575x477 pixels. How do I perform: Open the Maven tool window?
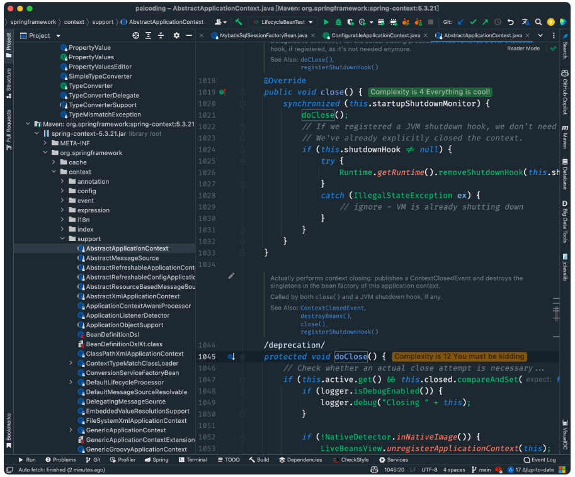click(x=565, y=137)
